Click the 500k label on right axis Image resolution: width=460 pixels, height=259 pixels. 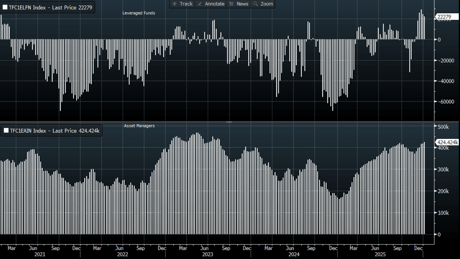click(443, 127)
